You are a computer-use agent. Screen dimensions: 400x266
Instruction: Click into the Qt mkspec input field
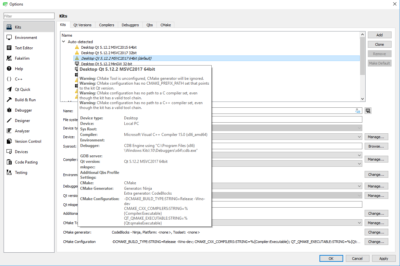pos(287,204)
